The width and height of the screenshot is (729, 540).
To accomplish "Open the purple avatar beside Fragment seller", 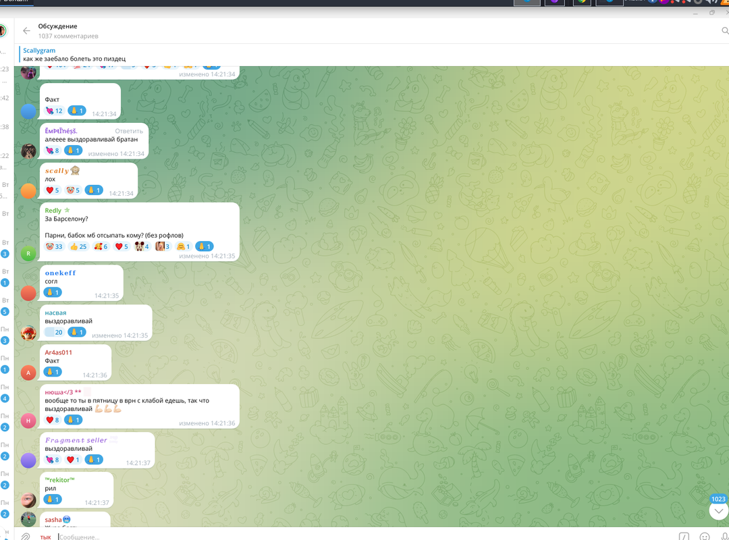I will tap(28, 460).
